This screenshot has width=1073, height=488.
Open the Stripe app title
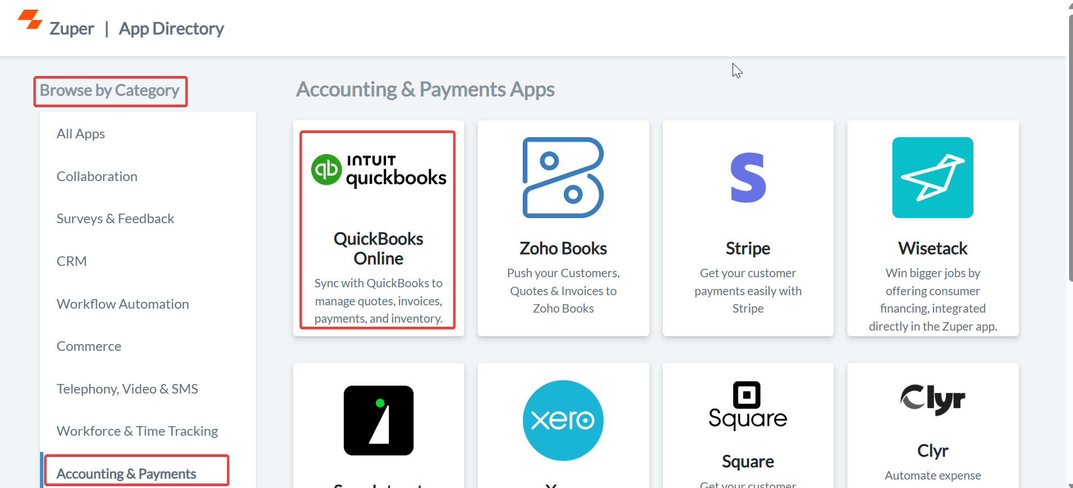point(748,248)
